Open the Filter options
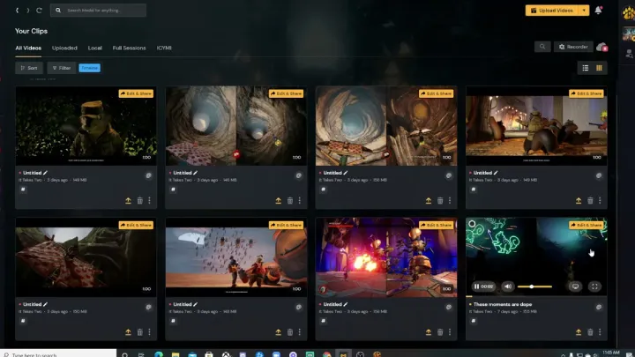The height and width of the screenshot is (357, 635). [x=61, y=68]
